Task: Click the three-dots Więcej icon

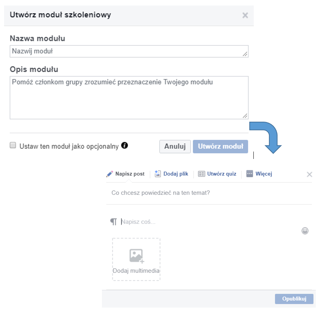Action: pyautogui.click(x=250, y=174)
